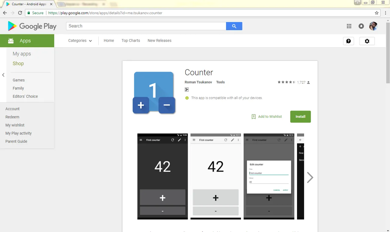Open the Edit counter dialog screenshot
390x232 pixels.
[269, 176]
